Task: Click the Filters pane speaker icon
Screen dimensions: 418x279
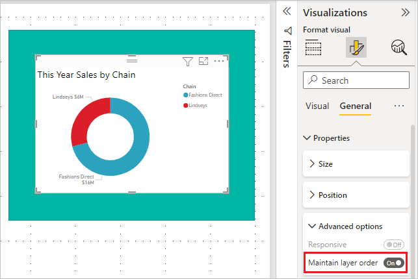Action: (x=288, y=30)
